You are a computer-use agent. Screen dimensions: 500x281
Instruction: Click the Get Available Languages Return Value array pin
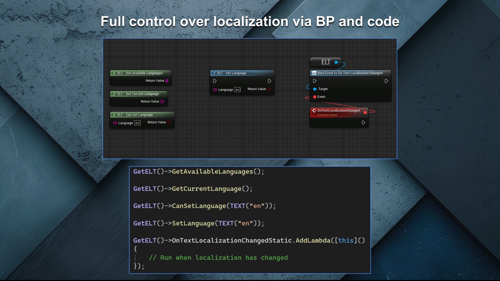point(167,81)
